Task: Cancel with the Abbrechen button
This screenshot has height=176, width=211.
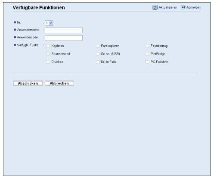Action: tap(59, 83)
